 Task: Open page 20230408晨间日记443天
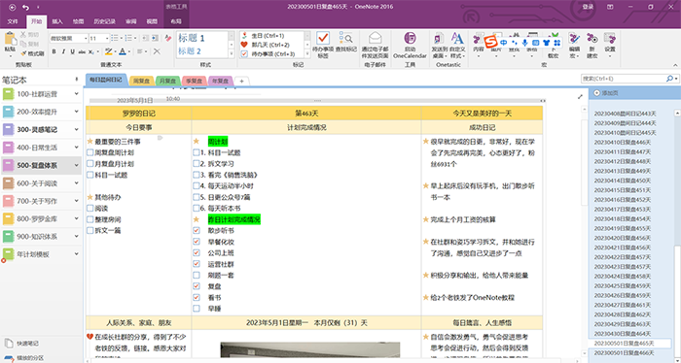pos(626,114)
